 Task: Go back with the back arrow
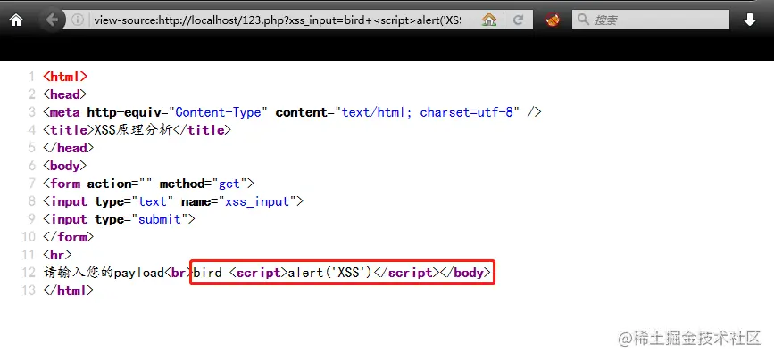coord(53,20)
